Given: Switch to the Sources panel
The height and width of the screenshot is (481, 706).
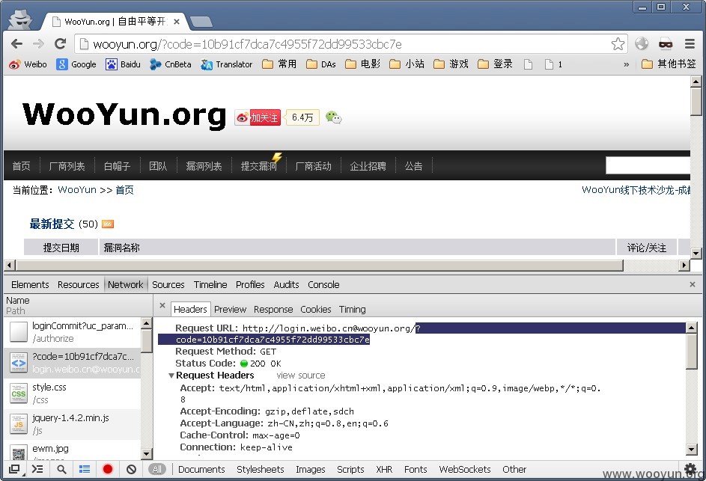Looking at the screenshot, I should pyautogui.click(x=168, y=285).
